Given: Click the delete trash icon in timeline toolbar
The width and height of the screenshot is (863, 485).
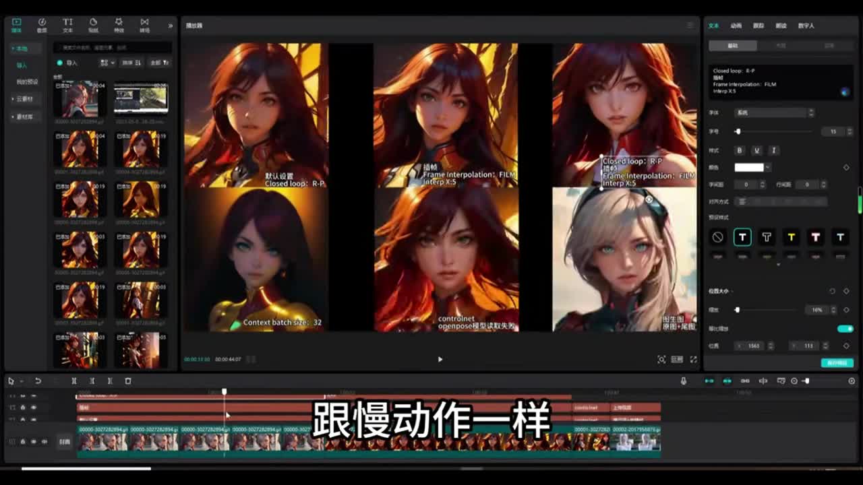Looking at the screenshot, I should click(x=128, y=381).
